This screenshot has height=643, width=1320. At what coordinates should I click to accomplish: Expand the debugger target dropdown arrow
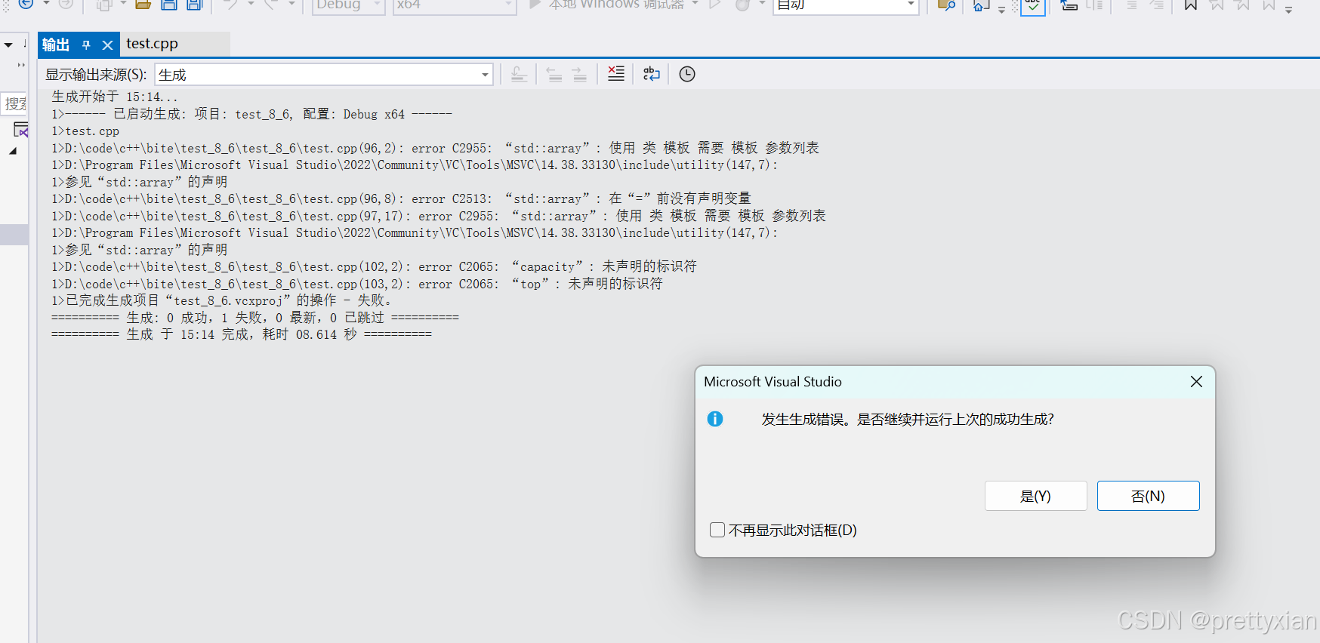coord(695,5)
